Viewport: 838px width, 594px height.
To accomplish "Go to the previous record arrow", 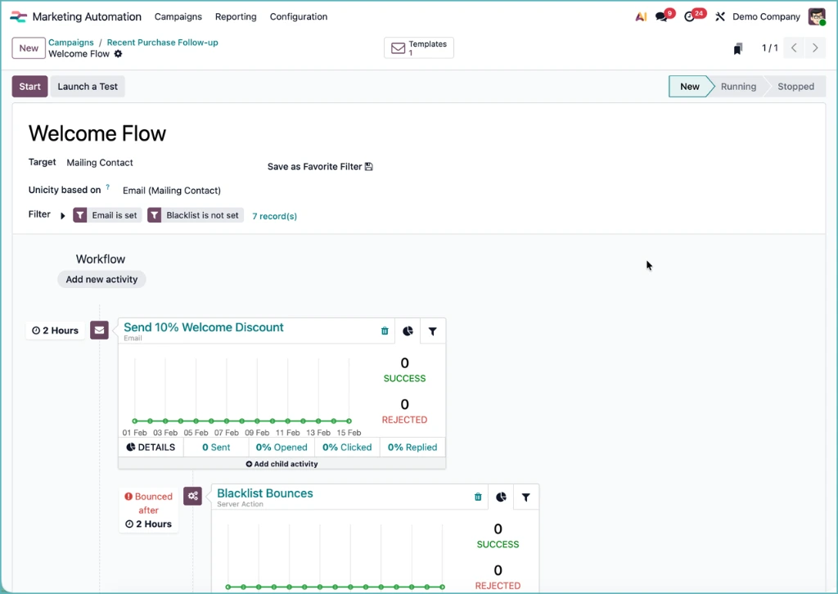I will coord(794,48).
